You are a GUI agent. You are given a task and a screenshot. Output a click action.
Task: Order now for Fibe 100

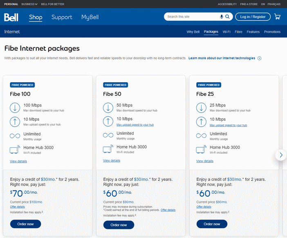pyautogui.click(x=25, y=224)
